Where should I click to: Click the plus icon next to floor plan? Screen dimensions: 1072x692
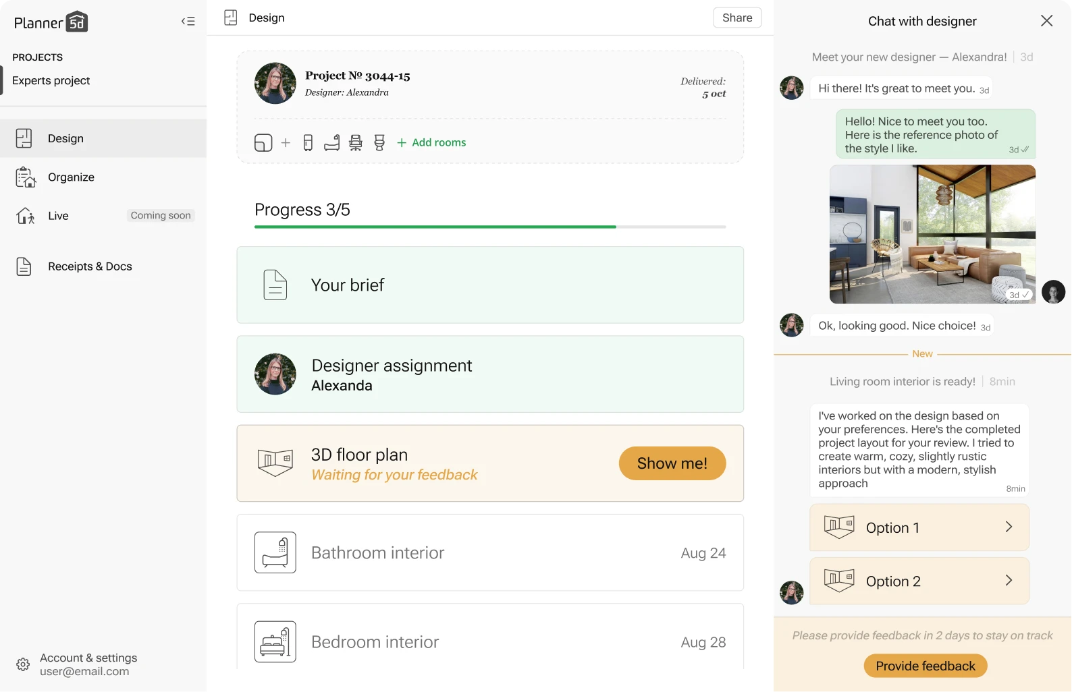(x=286, y=143)
